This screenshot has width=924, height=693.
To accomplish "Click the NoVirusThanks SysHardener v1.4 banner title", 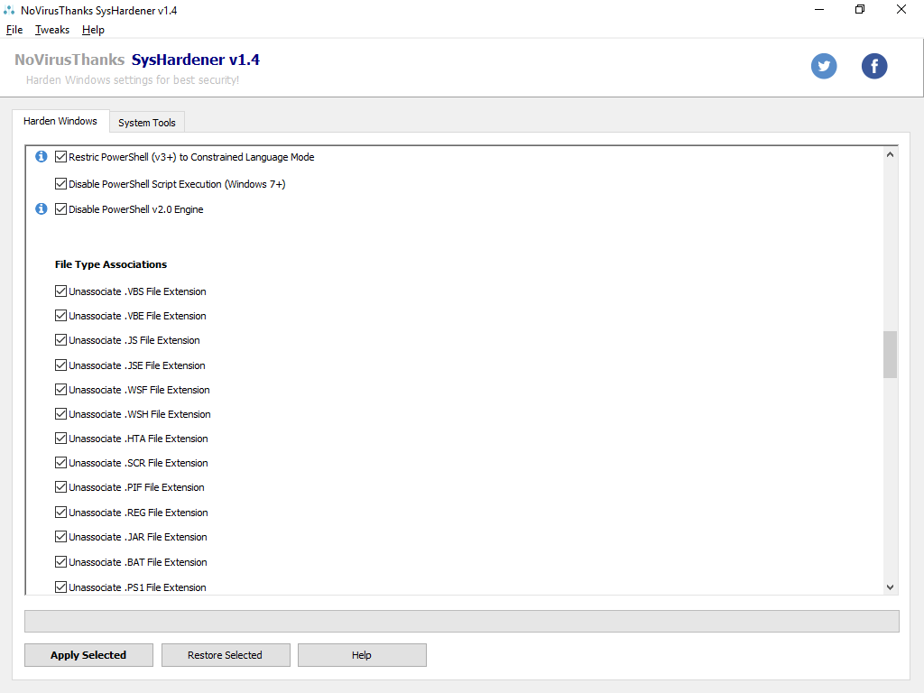I will coord(137,60).
